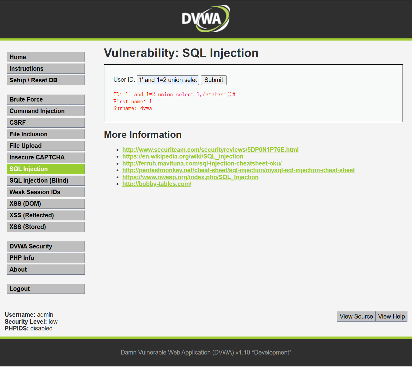
Task: Focus the User ID input field
Action: [168, 80]
